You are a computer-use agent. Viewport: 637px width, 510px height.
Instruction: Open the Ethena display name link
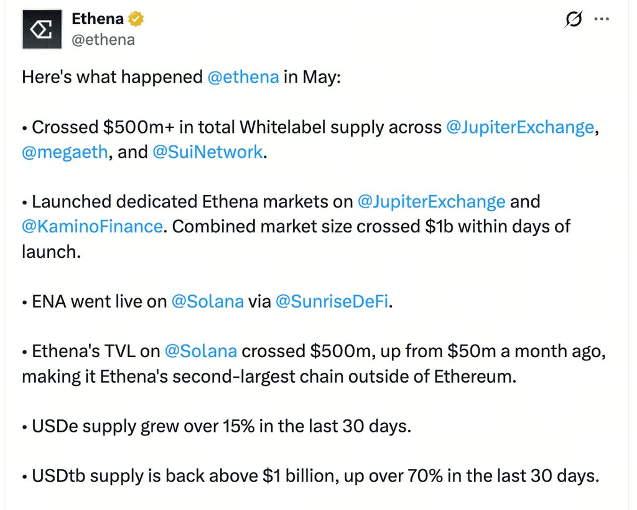pos(98,19)
